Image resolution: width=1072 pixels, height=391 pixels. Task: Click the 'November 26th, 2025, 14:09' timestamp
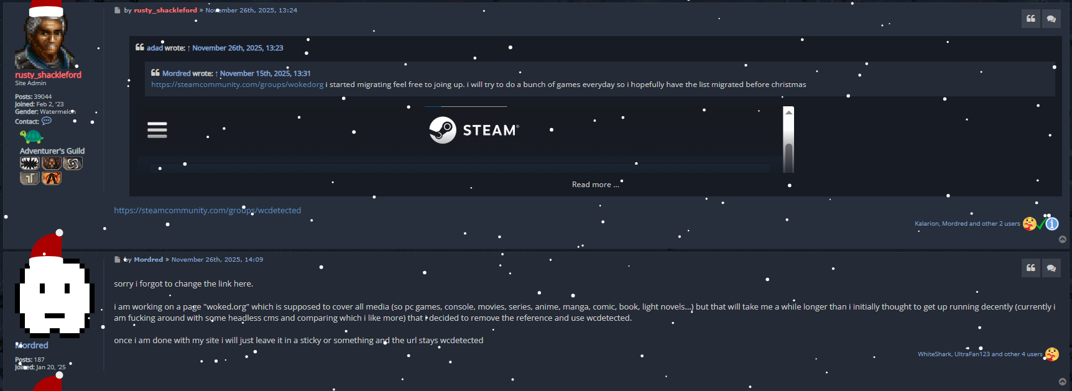pos(217,259)
